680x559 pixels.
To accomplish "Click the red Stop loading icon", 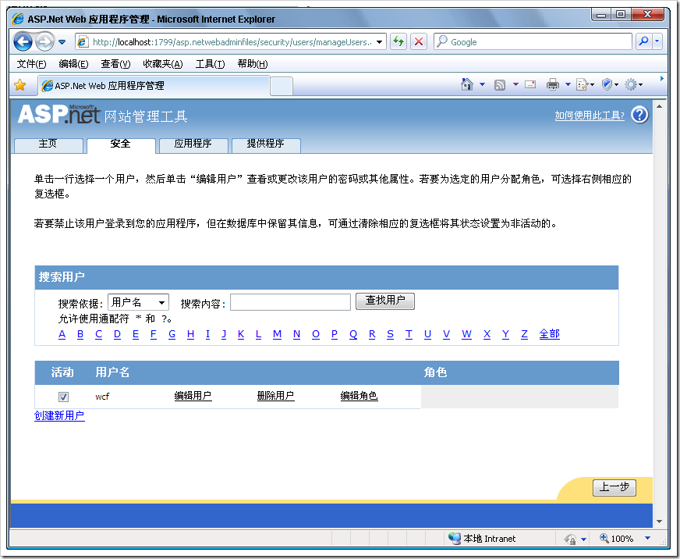I will click(419, 41).
